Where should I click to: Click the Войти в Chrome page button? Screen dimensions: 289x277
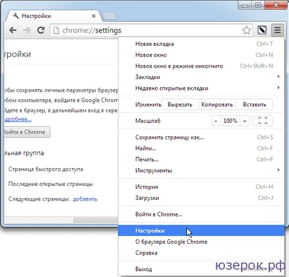coord(27,132)
